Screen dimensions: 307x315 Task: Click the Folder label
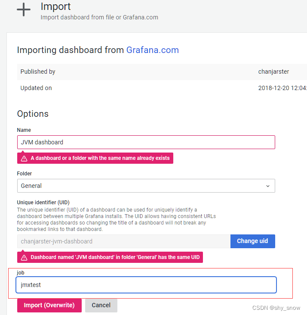24,174
